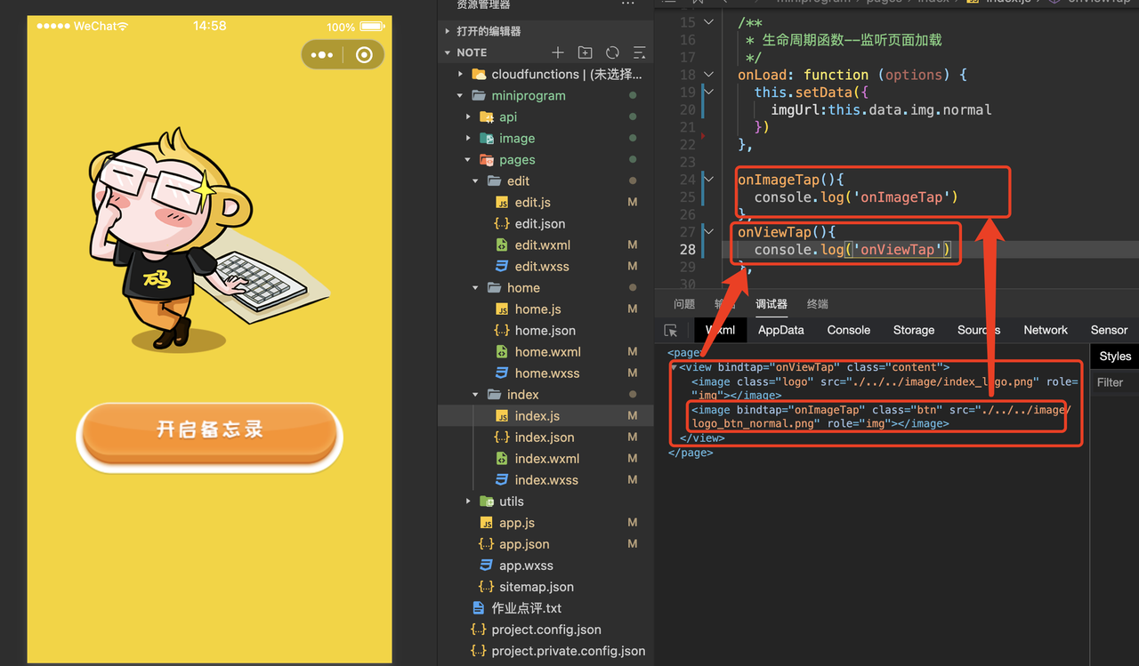Screen dimensions: 1139x666
Task: Select the Styles tab in the Wxml sidebar
Action: [x=1115, y=356]
